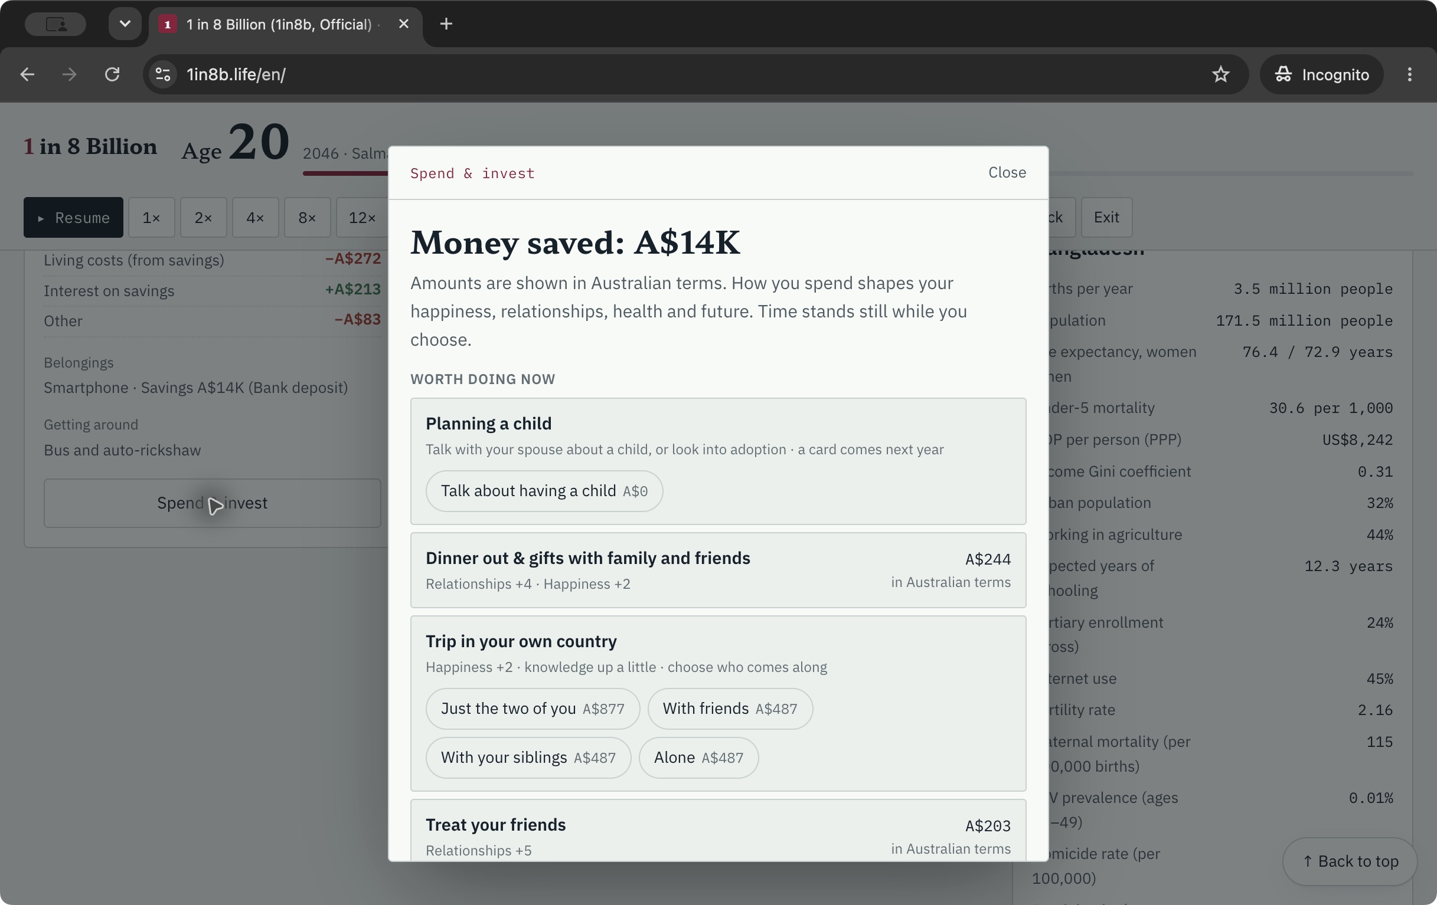
Task: Click the Planning a child heading
Action: coord(488,423)
